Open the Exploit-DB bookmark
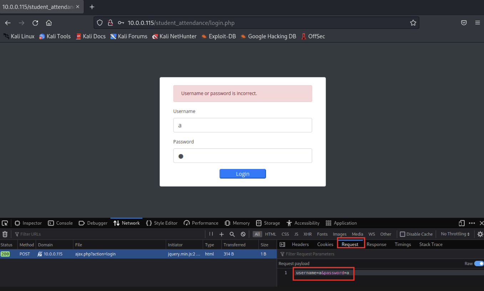 pos(218,36)
